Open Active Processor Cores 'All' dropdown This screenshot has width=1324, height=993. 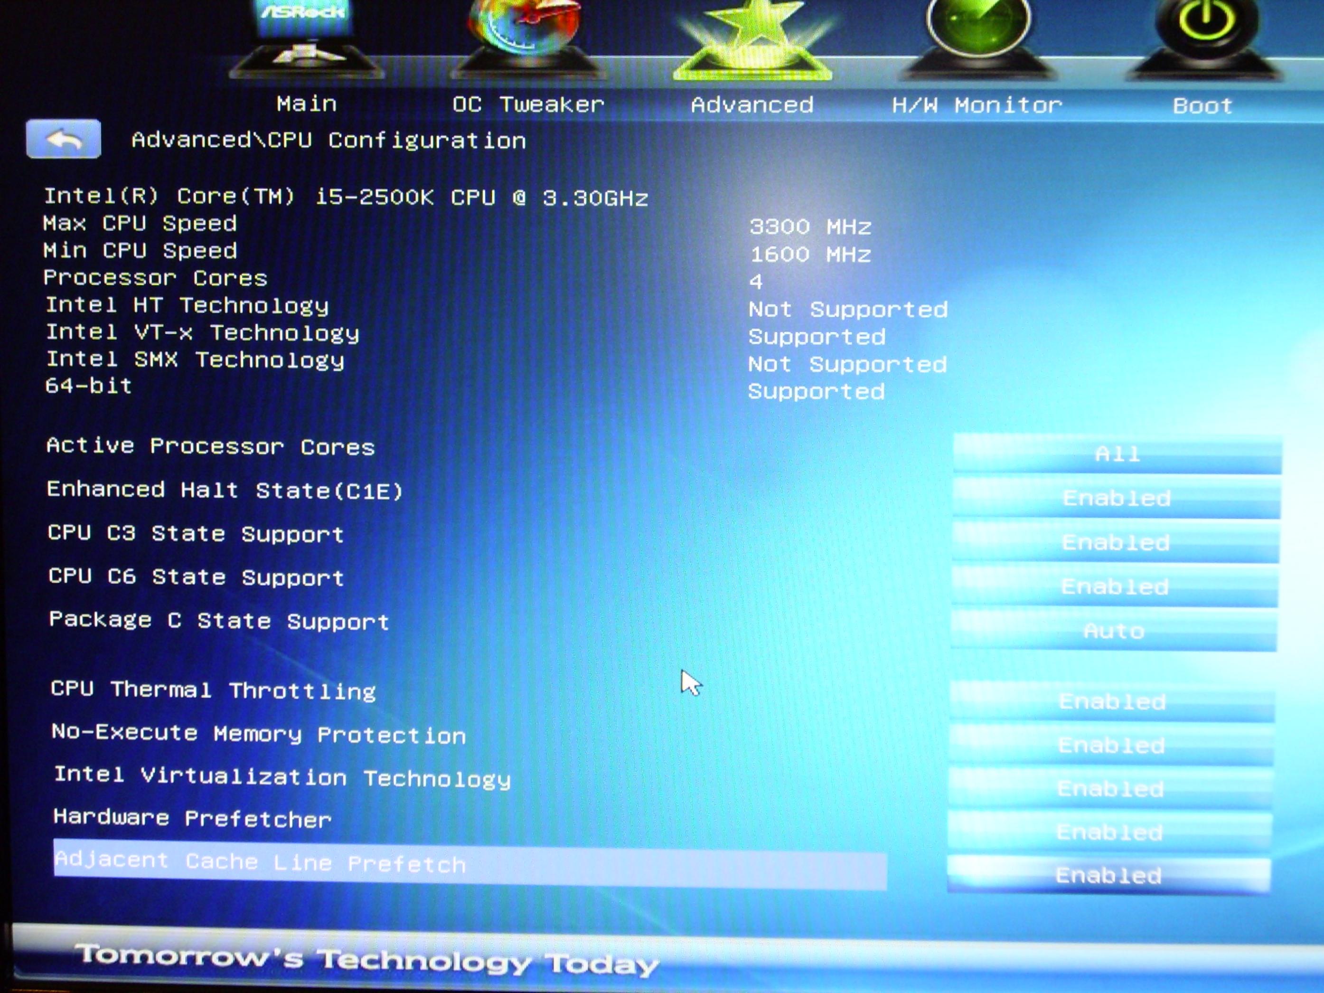(1117, 454)
